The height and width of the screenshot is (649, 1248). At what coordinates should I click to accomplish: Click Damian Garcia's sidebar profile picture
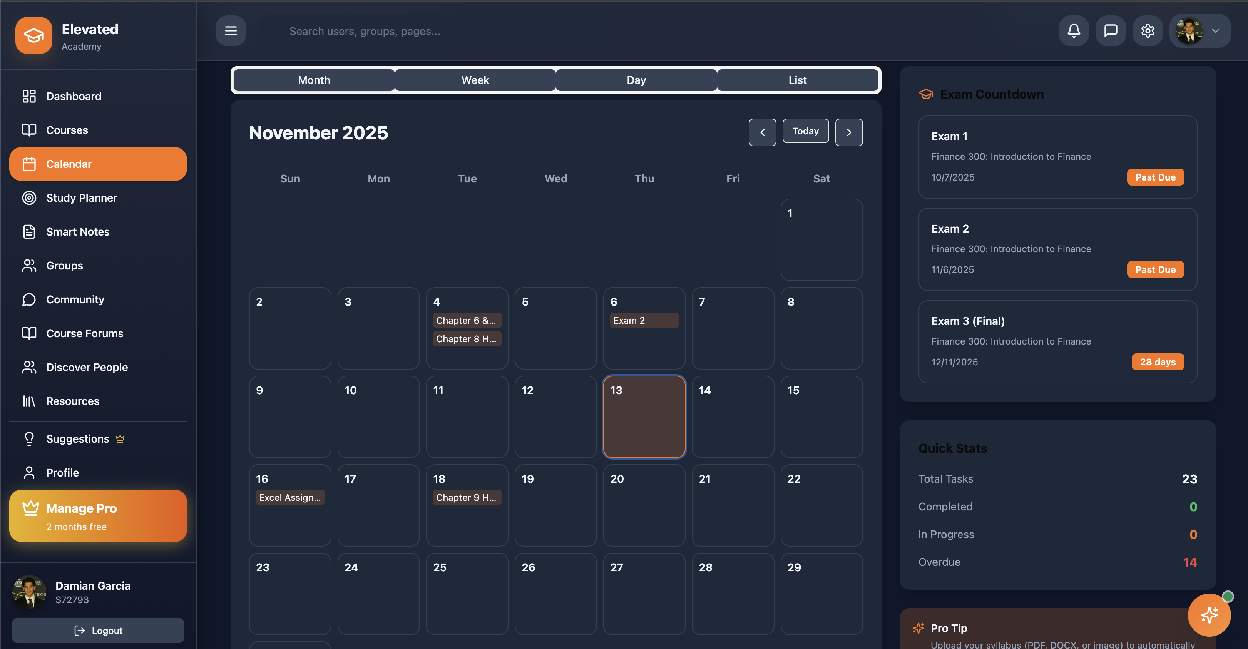(29, 592)
